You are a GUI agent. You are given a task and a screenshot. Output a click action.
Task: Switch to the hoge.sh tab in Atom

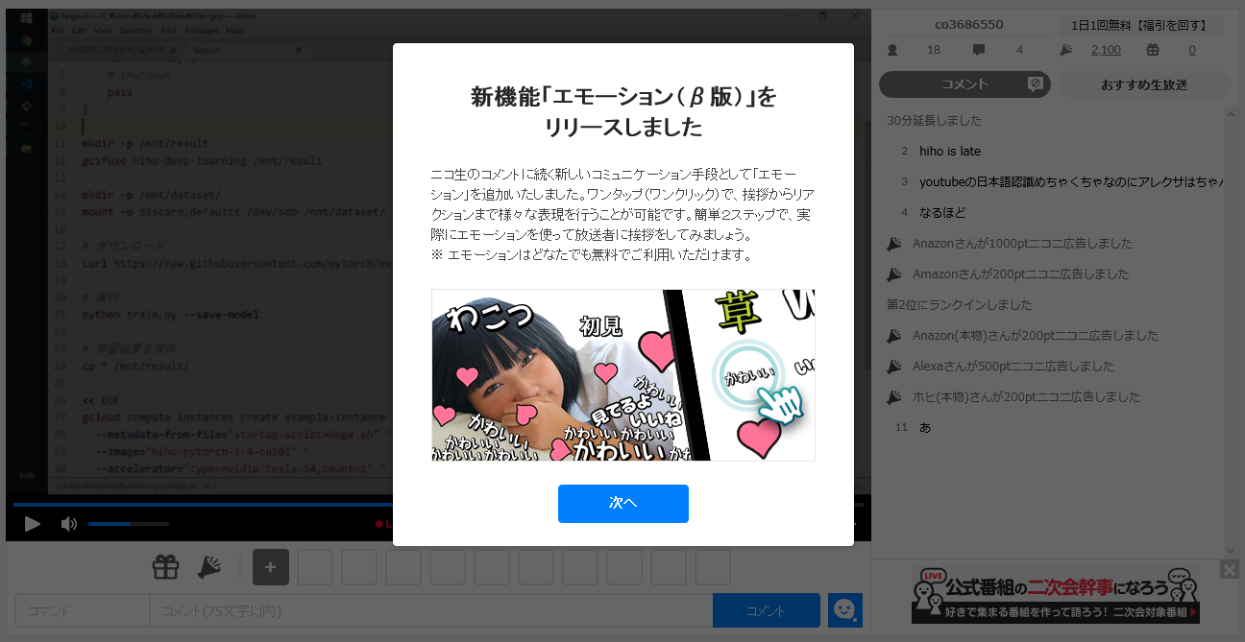click(x=248, y=50)
